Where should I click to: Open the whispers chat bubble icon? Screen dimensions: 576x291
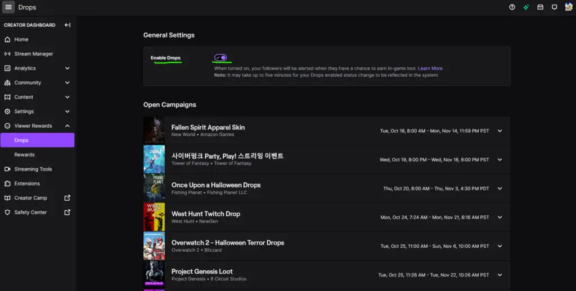point(554,7)
